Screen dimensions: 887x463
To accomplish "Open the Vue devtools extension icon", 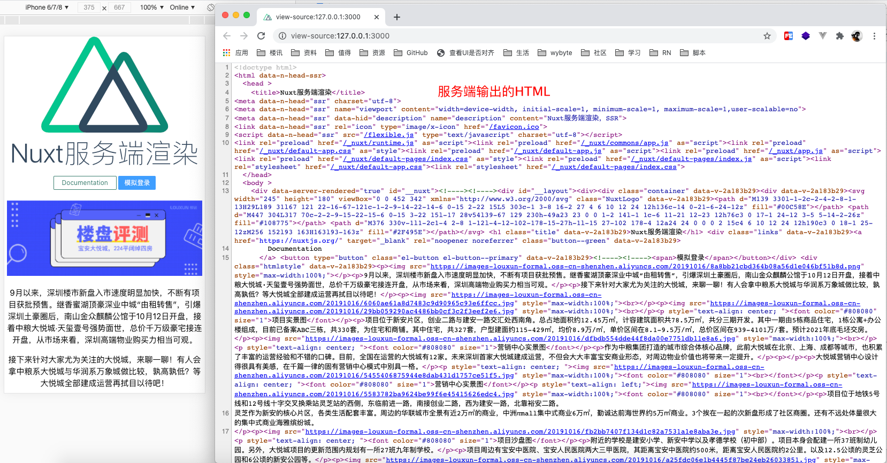I will click(x=823, y=36).
